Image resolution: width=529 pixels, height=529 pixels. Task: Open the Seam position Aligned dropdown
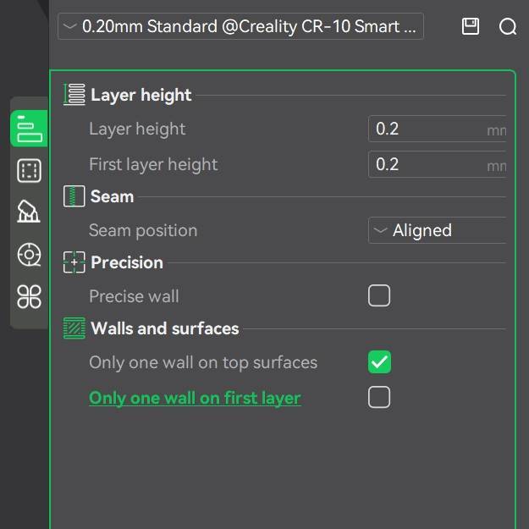tap(437, 230)
